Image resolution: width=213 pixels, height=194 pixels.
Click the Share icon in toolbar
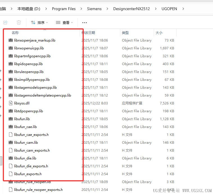click(x=5, y=22)
